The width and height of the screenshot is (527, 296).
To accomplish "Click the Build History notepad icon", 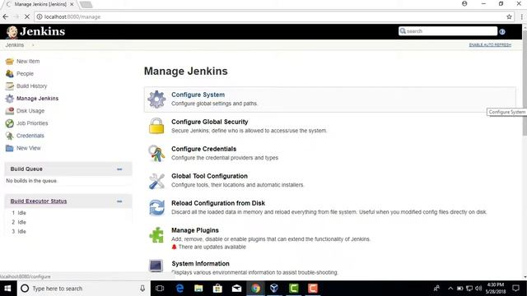I will coord(9,86).
